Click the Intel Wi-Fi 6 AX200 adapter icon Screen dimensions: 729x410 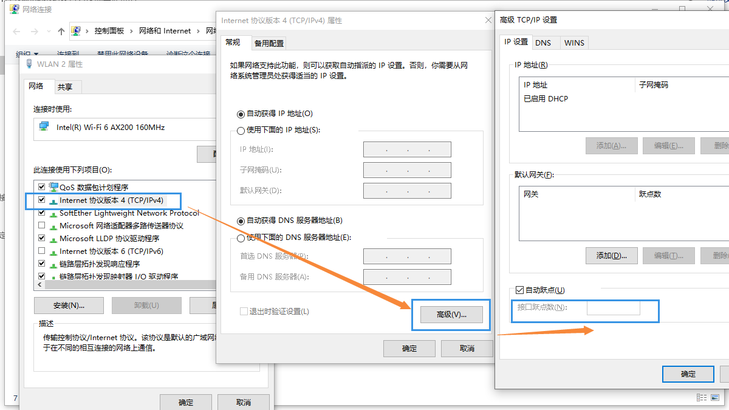[44, 127]
